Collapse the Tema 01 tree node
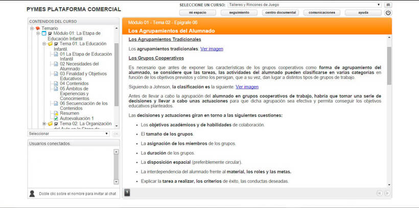The height and width of the screenshot is (208, 419). (44, 44)
